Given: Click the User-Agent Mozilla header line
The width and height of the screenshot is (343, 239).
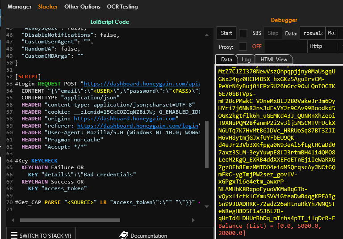Looking at the screenshot, I should click(111, 132).
